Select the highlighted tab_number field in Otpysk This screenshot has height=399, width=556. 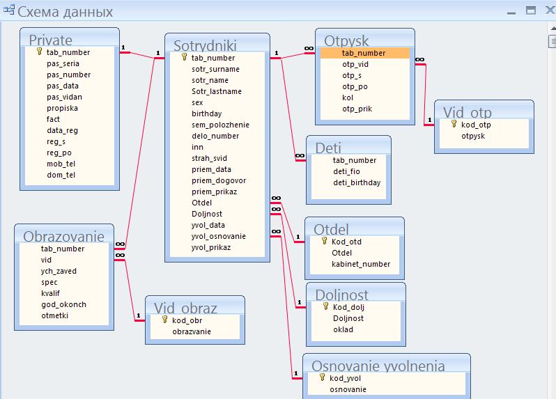[365, 53]
